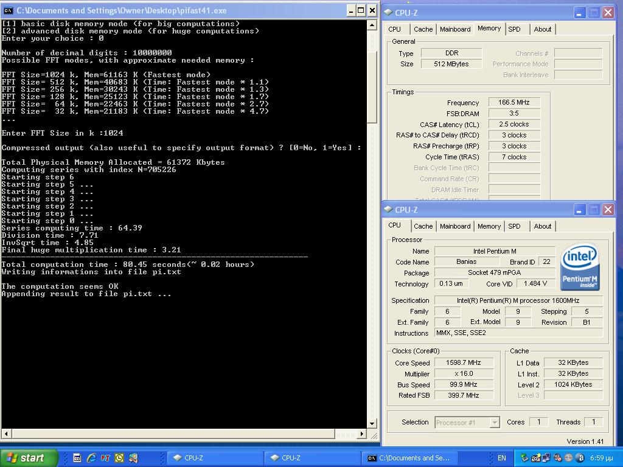The width and height of the screenshot is (623, 467).
Task: Open Mainboard tab in the lower CPU-Z window
Action: click(x=455, y=226)
